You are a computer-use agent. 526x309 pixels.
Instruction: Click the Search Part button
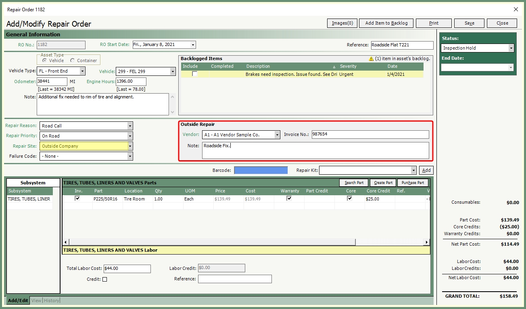(354, 183)
